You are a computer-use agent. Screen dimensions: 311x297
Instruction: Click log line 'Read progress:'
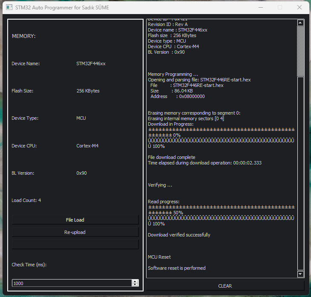pyautogui.click(x=164, y=202)
